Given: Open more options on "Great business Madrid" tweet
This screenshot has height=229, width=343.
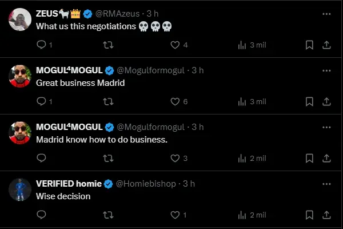Looking at the screenshot, I should (x=326, y=70).
